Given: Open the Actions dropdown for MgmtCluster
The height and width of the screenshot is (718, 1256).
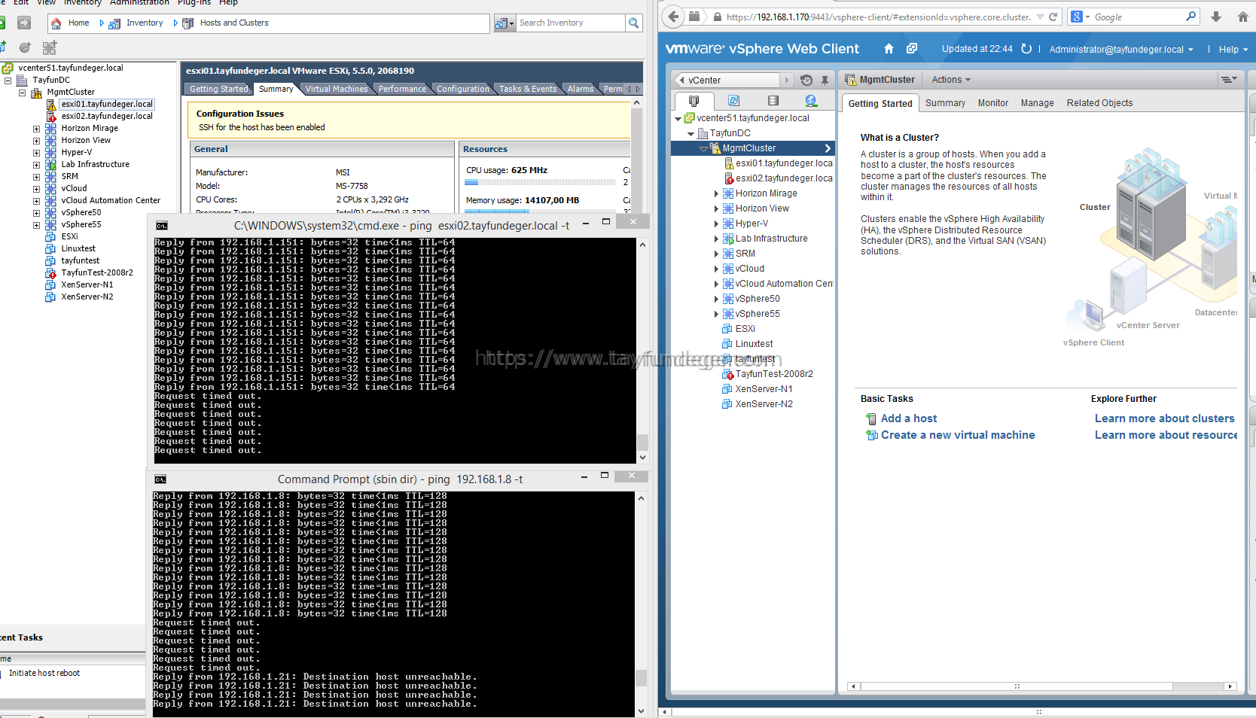Looking at the screenshot, I should click(x=951, y=80).
